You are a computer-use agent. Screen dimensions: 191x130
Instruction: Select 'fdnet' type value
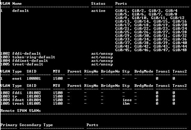(x=18, y=100)
